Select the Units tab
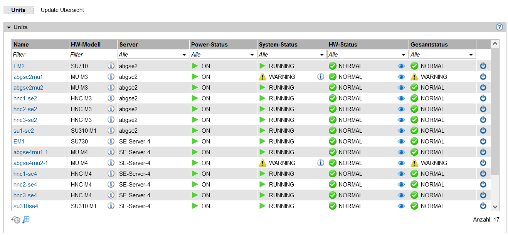Screen dimensions: 508x235 pos(18,10)
